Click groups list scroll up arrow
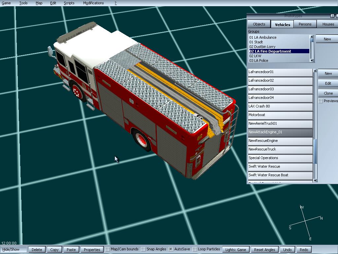Viewport: 338px width, 254px height. pyautogui.click(x=312, y=36)
